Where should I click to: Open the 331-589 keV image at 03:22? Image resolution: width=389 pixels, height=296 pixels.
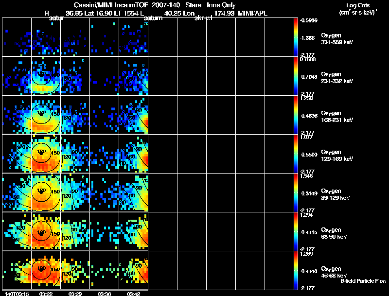tap(46, 36)
